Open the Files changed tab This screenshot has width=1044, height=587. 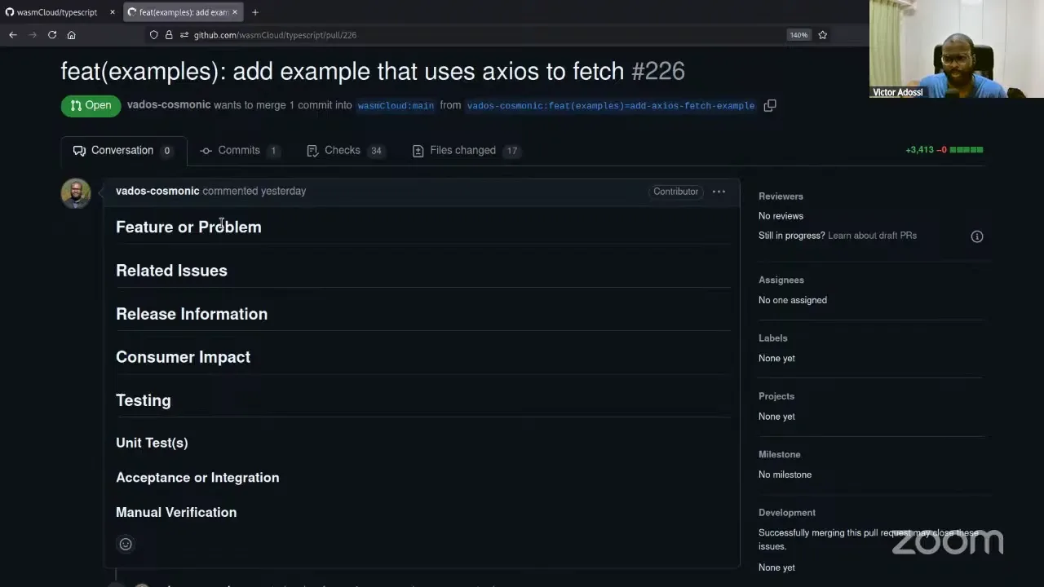(467, 151)
